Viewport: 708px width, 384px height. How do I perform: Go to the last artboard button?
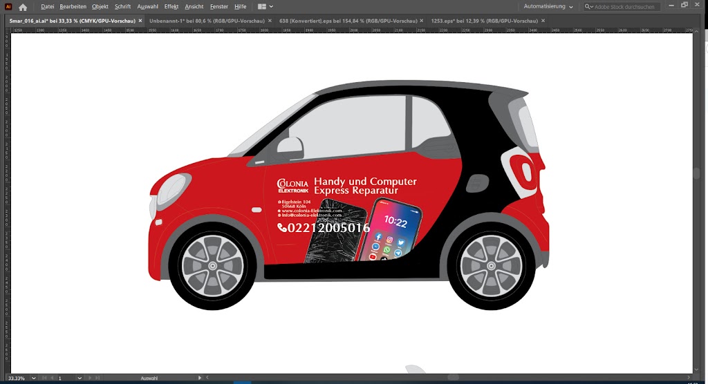[97, 378]
